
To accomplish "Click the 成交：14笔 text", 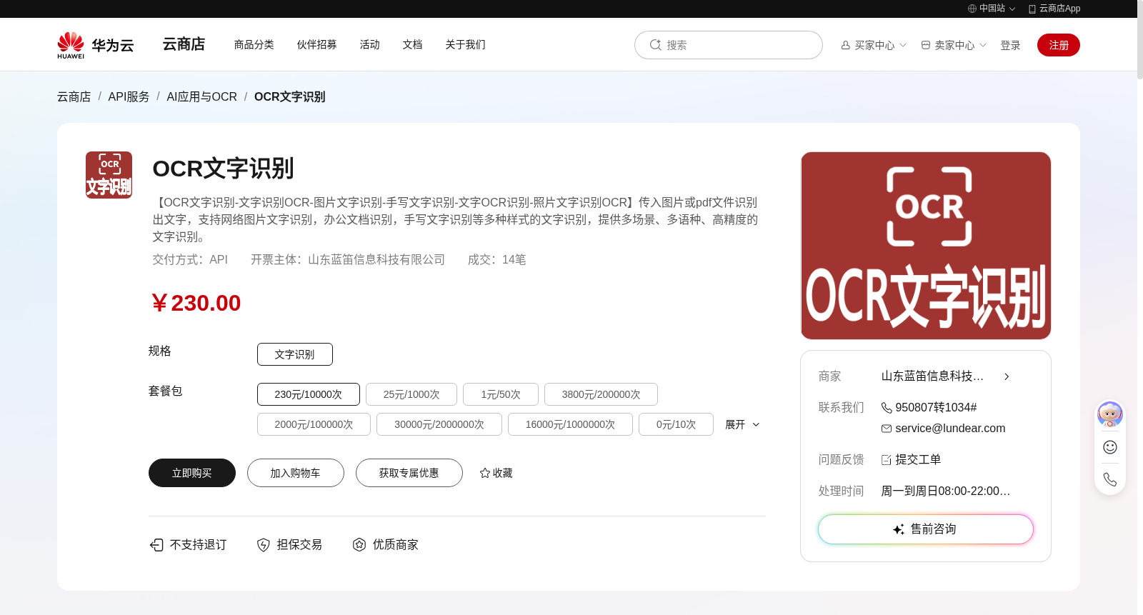I will point(497,260).
